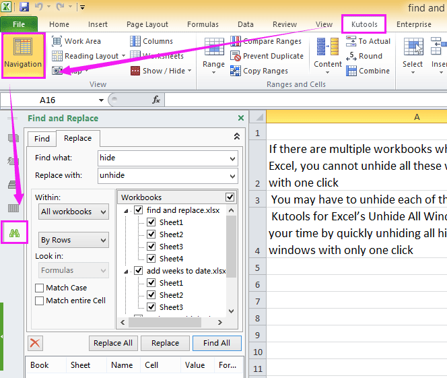The width and height of the screenshot is (447, 378).
Task: Click the AutoText sidebar icon
Action: tap(13, 162)
